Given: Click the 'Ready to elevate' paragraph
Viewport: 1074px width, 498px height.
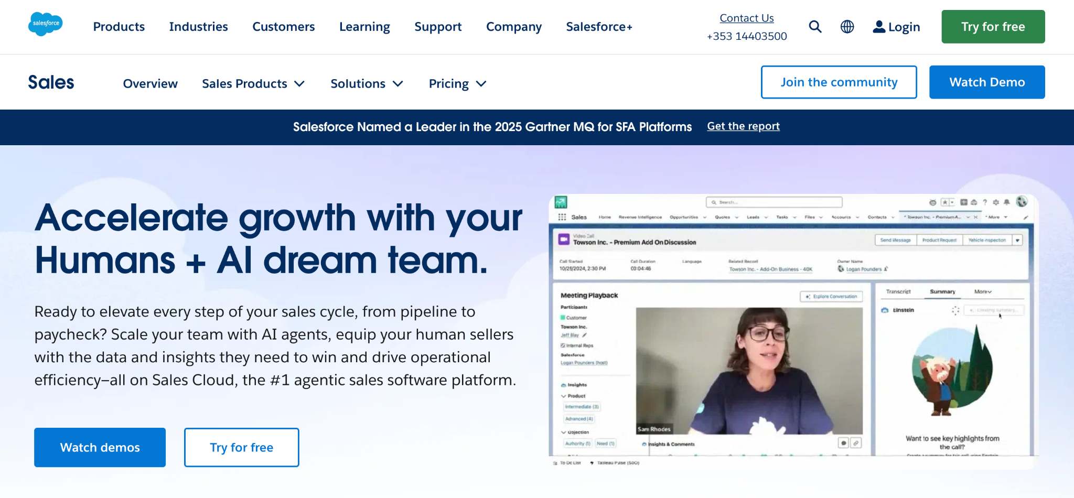Looking at the screenshot, I should pos(275,346).
